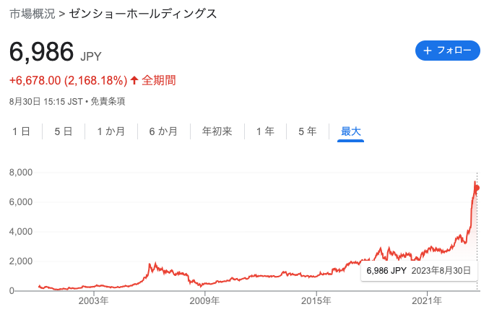Show the 年初来 year-to-date range
The height and width of the screenshot is (312, 489).
tap(217, 131)
